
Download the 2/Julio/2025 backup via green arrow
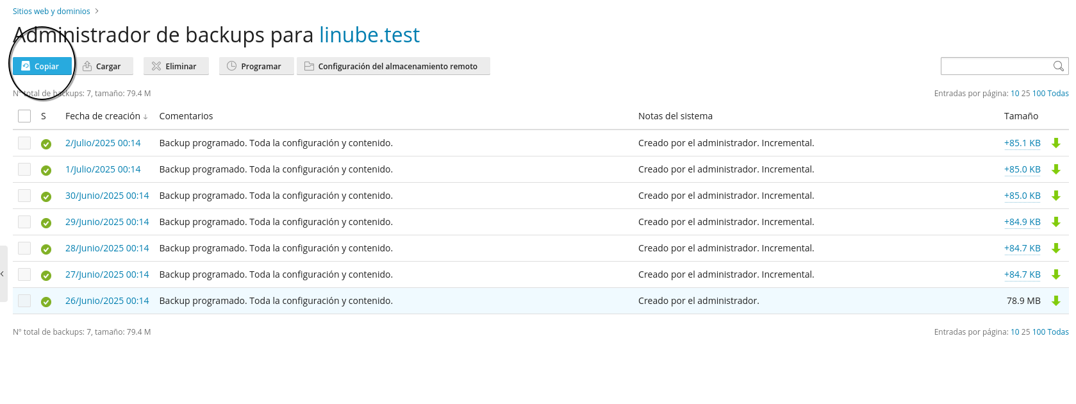[1056, 143]
